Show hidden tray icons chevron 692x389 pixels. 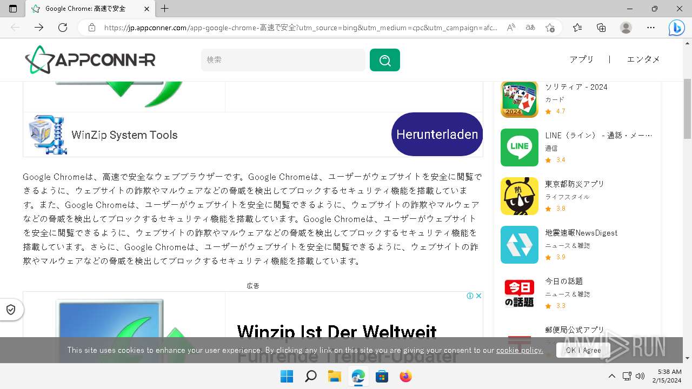(611, 376)
